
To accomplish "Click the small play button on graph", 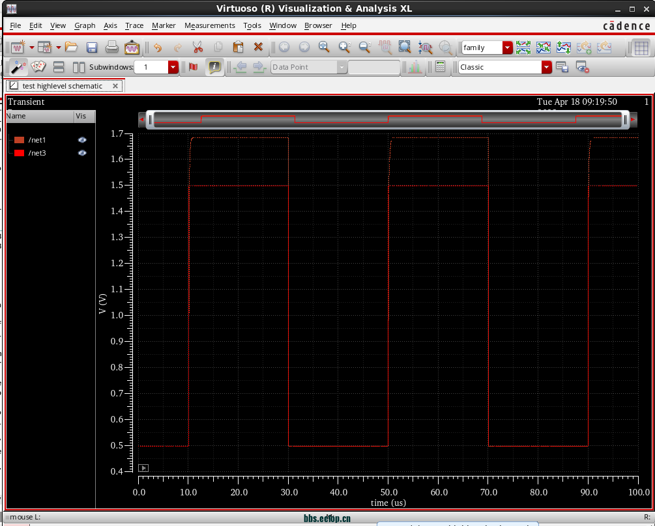I will tap(143, 468).
